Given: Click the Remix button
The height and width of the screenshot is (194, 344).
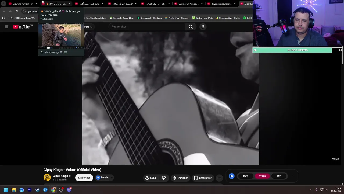Looking at the screenshot, I should [102, 178].
